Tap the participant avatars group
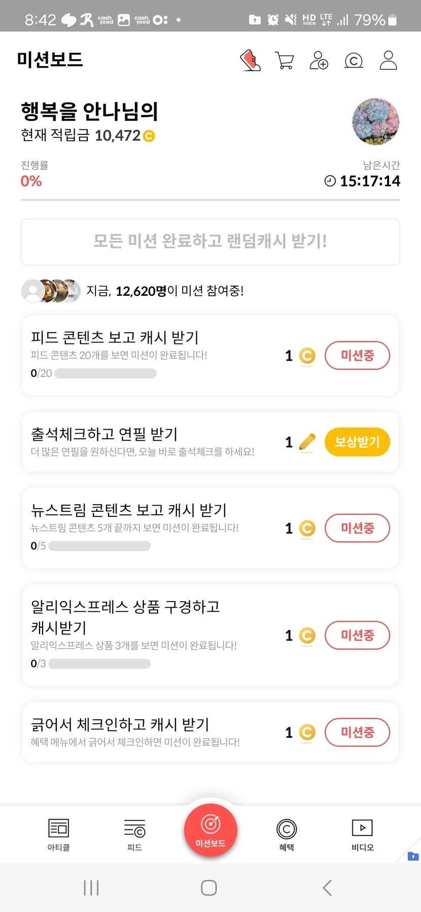 click(51, 291)
